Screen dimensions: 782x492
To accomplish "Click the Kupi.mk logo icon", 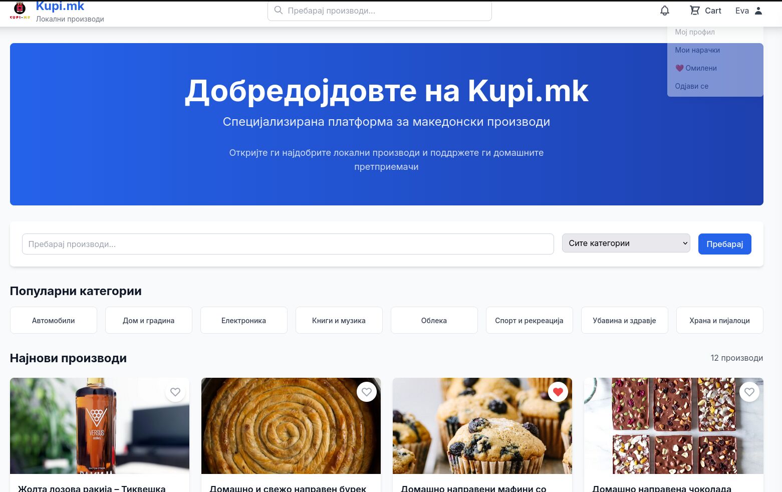I will pos(20,10).
